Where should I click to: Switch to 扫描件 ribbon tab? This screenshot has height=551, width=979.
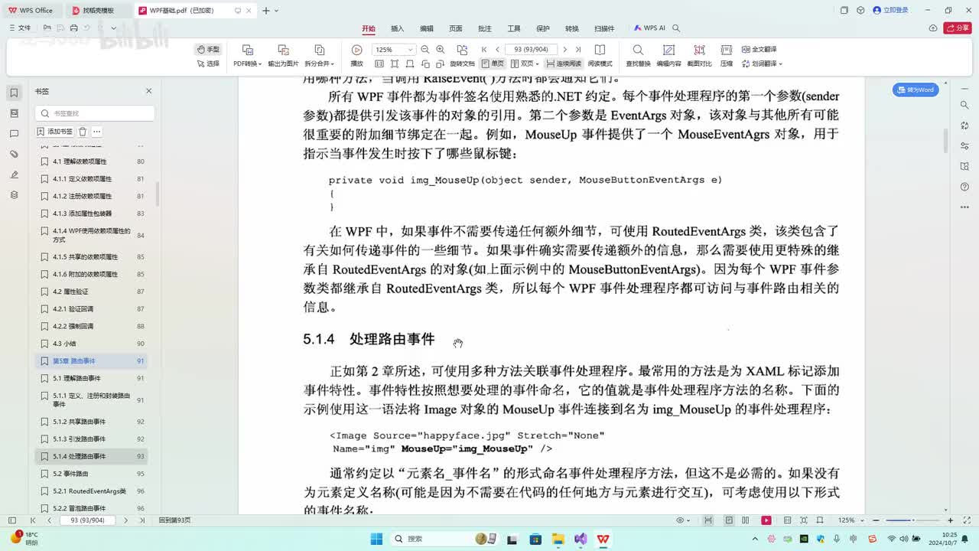[604, 28]
